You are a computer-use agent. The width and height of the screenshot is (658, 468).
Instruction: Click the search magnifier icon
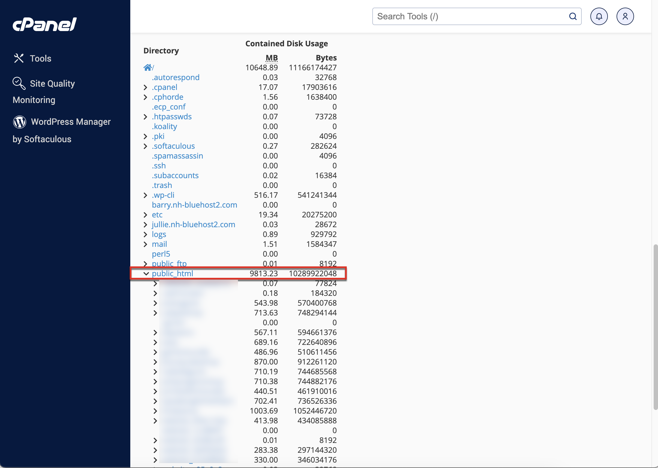[572, 16]
